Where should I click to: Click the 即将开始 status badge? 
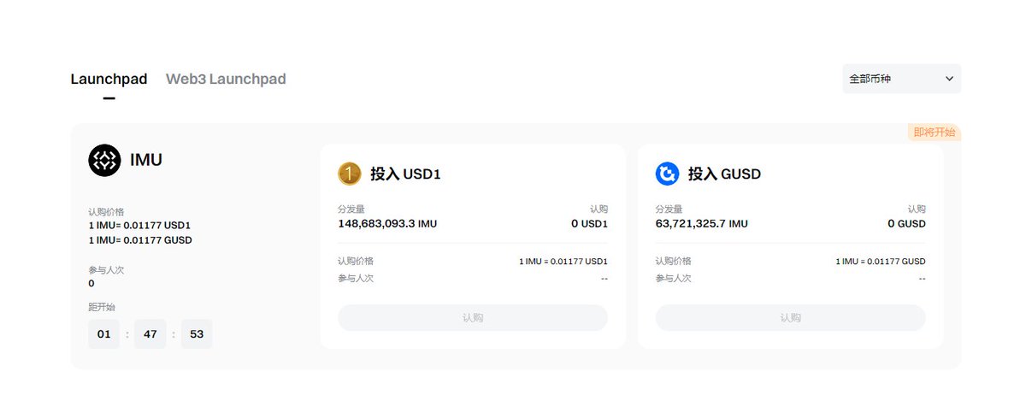(935, 133)
